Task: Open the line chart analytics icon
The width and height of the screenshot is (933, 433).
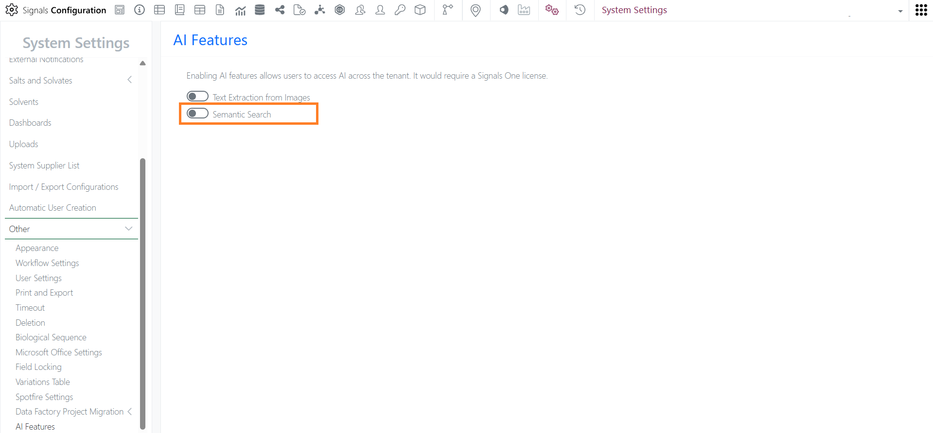Action: (x=240, y=10)
